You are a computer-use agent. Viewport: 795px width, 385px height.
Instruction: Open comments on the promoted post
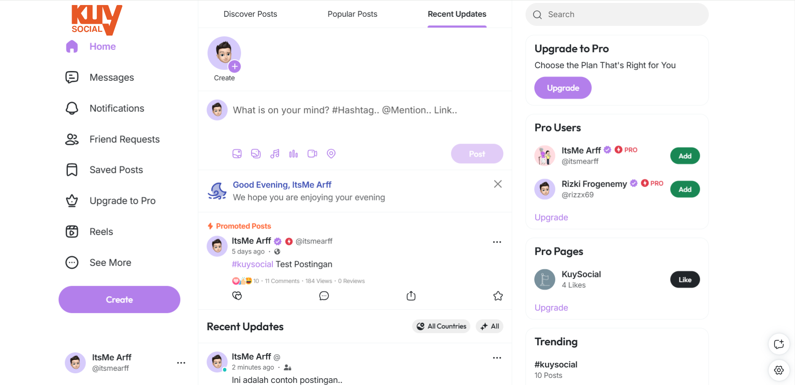pyautogui.click(x=324, y=296)
